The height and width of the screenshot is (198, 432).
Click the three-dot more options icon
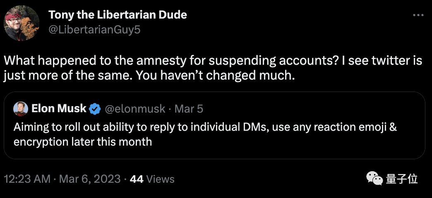[x=418, y=15]
